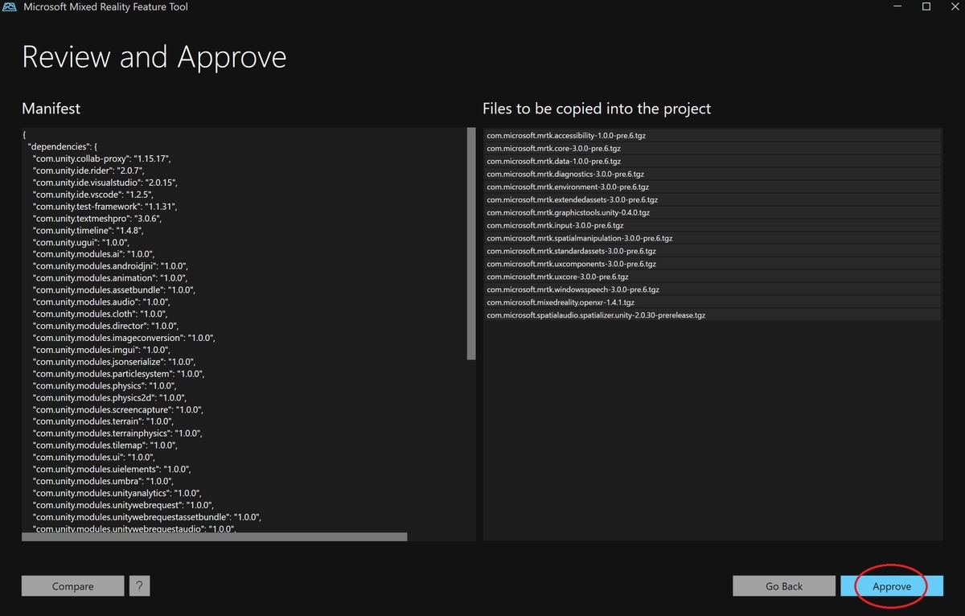This screenshot has height=616, width=965.
Task: Select com.microsoft.mrtk.uxcomponents-3.0.0-pre.6.tgz file
Action: (x=712, y=264)
